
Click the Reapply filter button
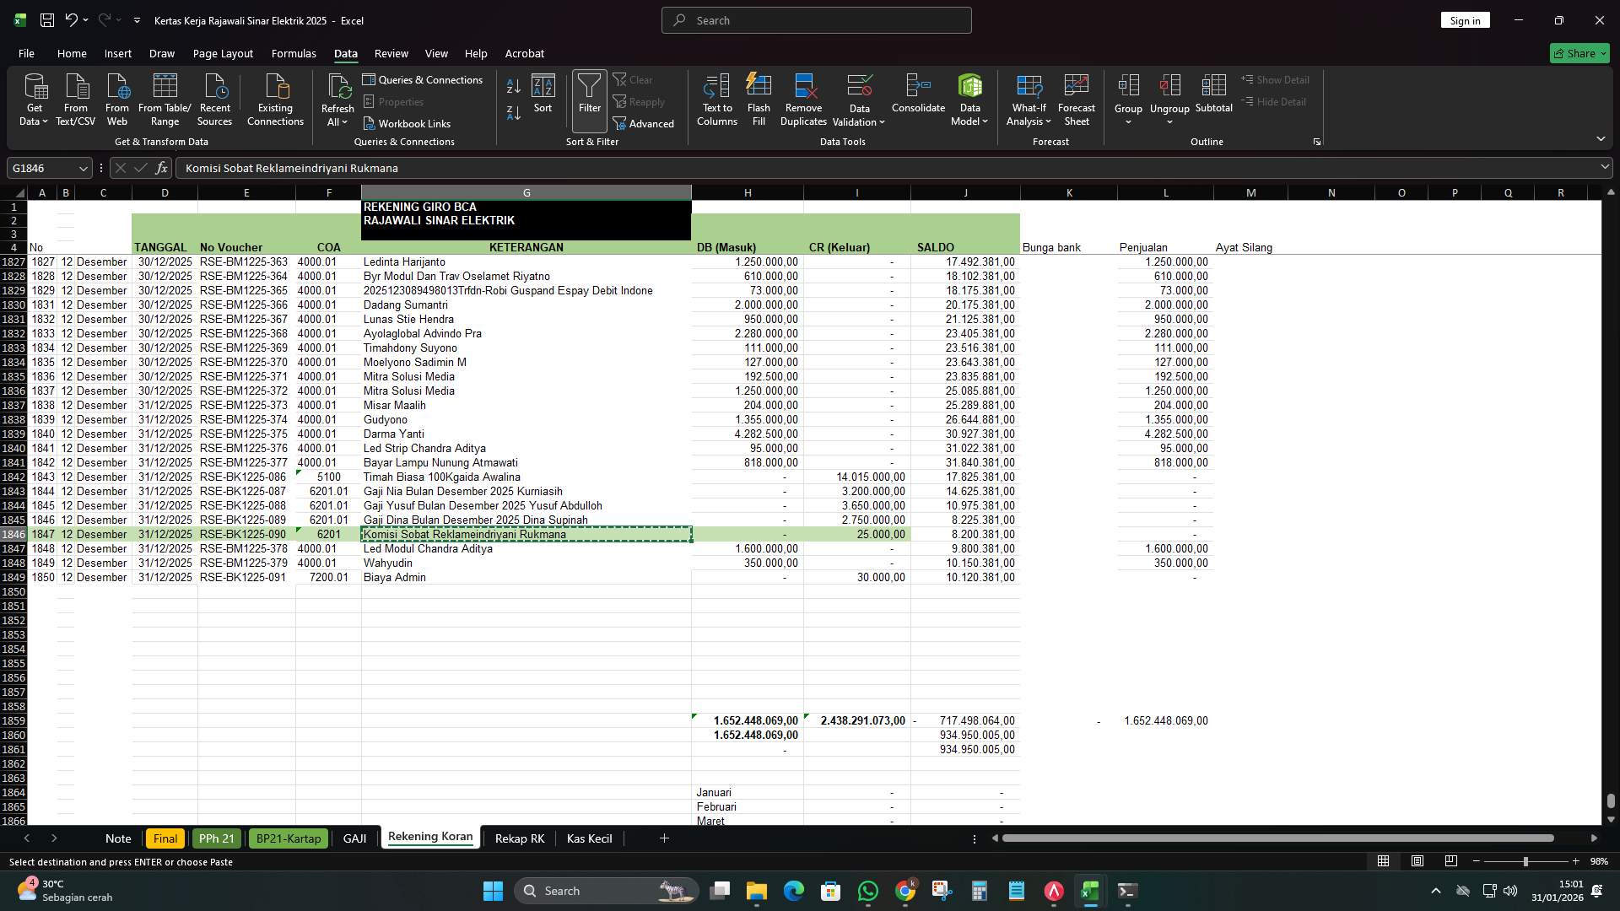coord(641,101)
